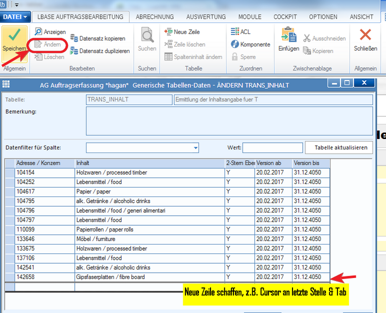Viewport: 386px width, 313px height.
Task: Minimize the Generische Tabellen-Daten window
Action: coord(334,83)
